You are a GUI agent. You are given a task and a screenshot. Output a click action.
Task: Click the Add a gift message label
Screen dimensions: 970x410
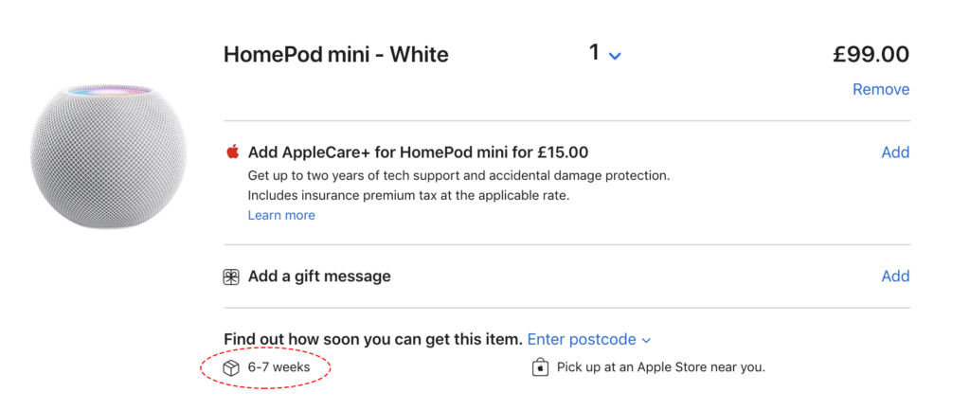[x=319, y=276]
